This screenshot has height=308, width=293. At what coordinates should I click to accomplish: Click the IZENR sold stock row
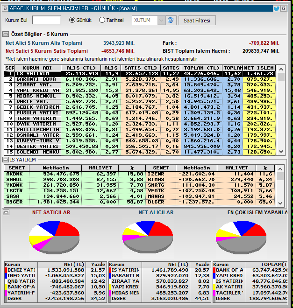coord(210,174)
